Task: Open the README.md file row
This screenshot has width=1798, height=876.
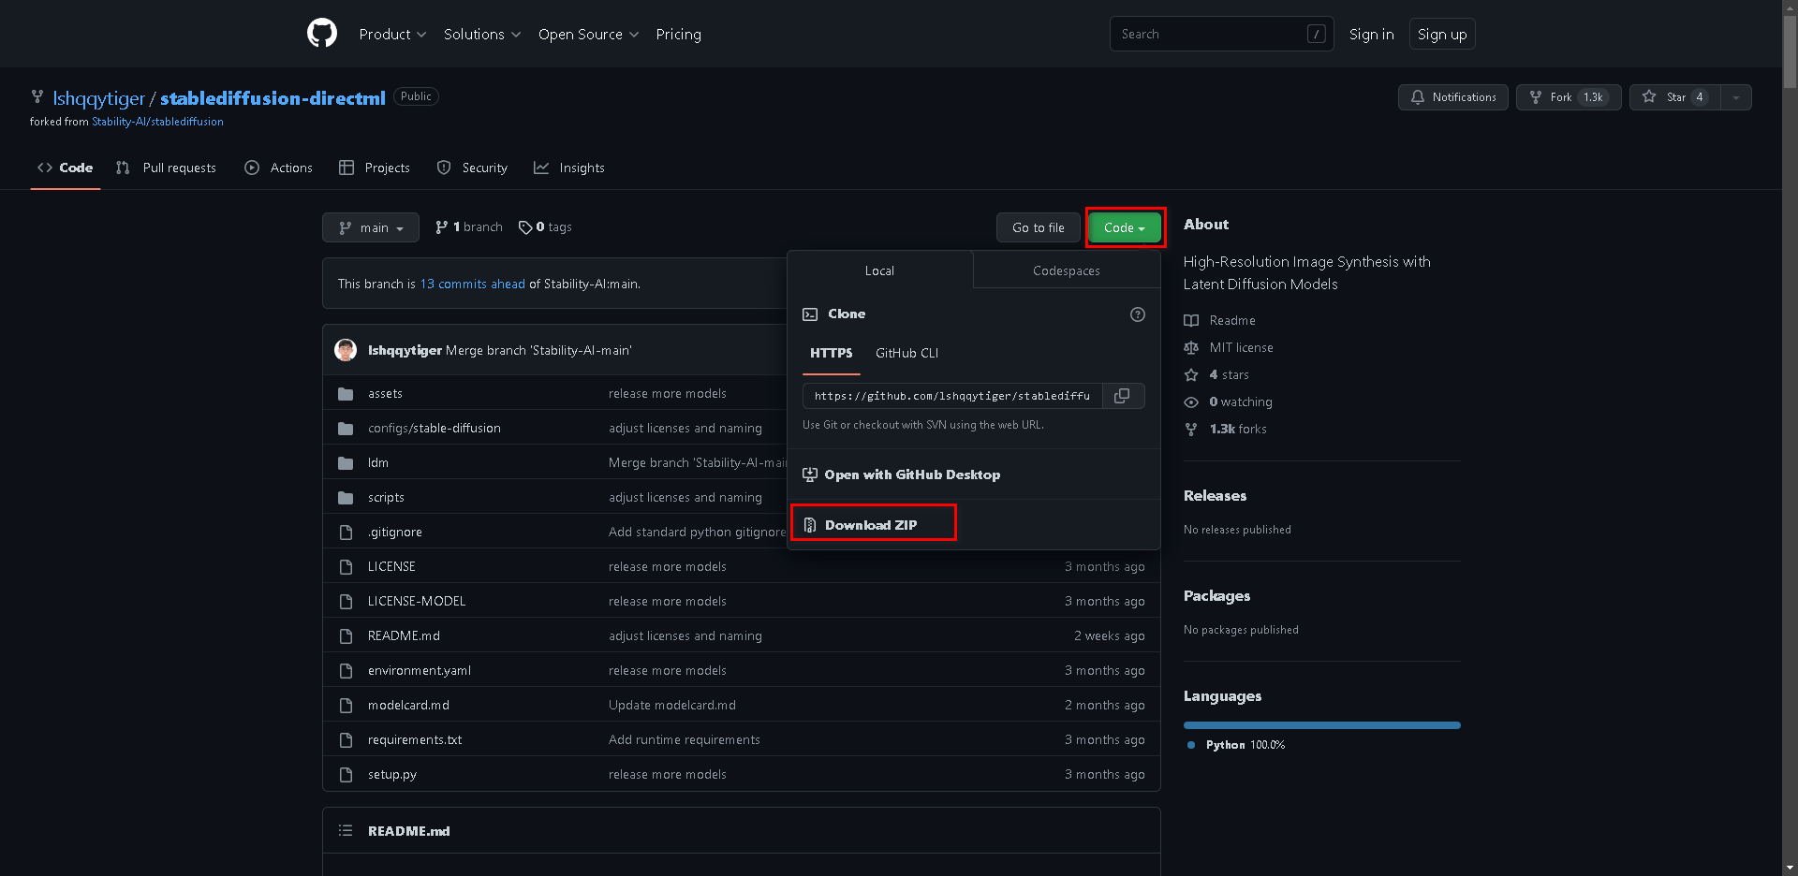Action: pos(742,636)
